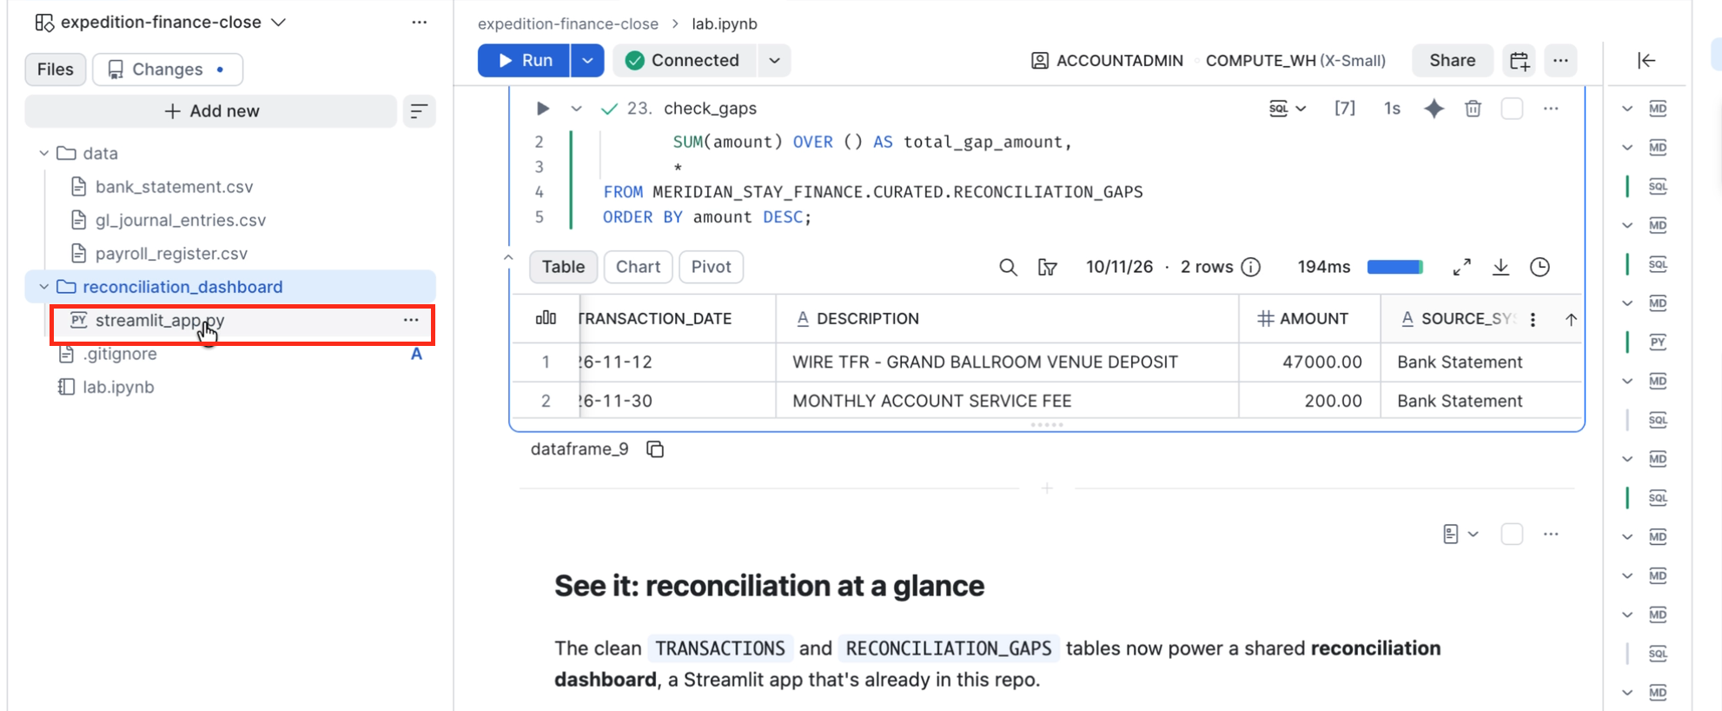This screenshot has width=1722, height=711.
Task: Delete the check_gaps cell via trash icon
Action: (x=1473, y=109)
